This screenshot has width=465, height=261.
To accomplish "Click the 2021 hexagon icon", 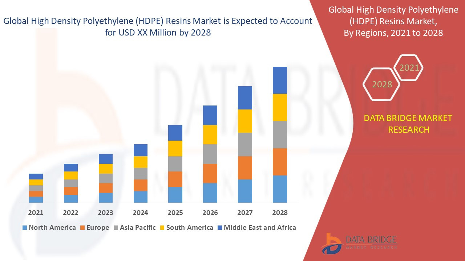I will pyautogui.click(x=409, y=67).
